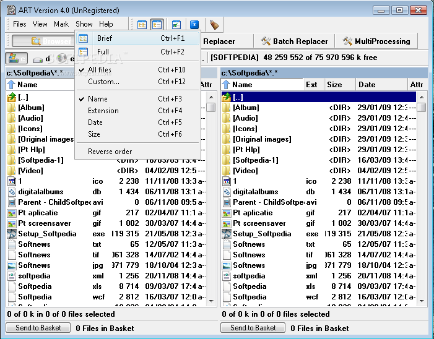
Task: Sort by Size via Show menu
Action: coord(137,134)
